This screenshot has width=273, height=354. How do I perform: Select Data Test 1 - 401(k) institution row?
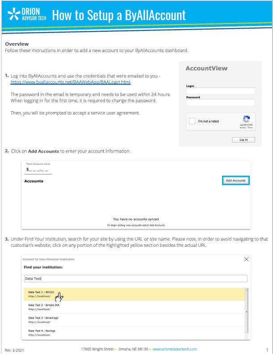[x=134, y=294]
